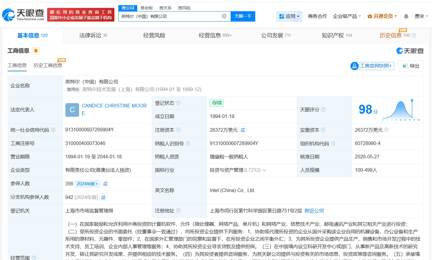Click the help icon next to 纳税人识别号
432x260 pixels.
pyautogui.click(x=188, y=144)
